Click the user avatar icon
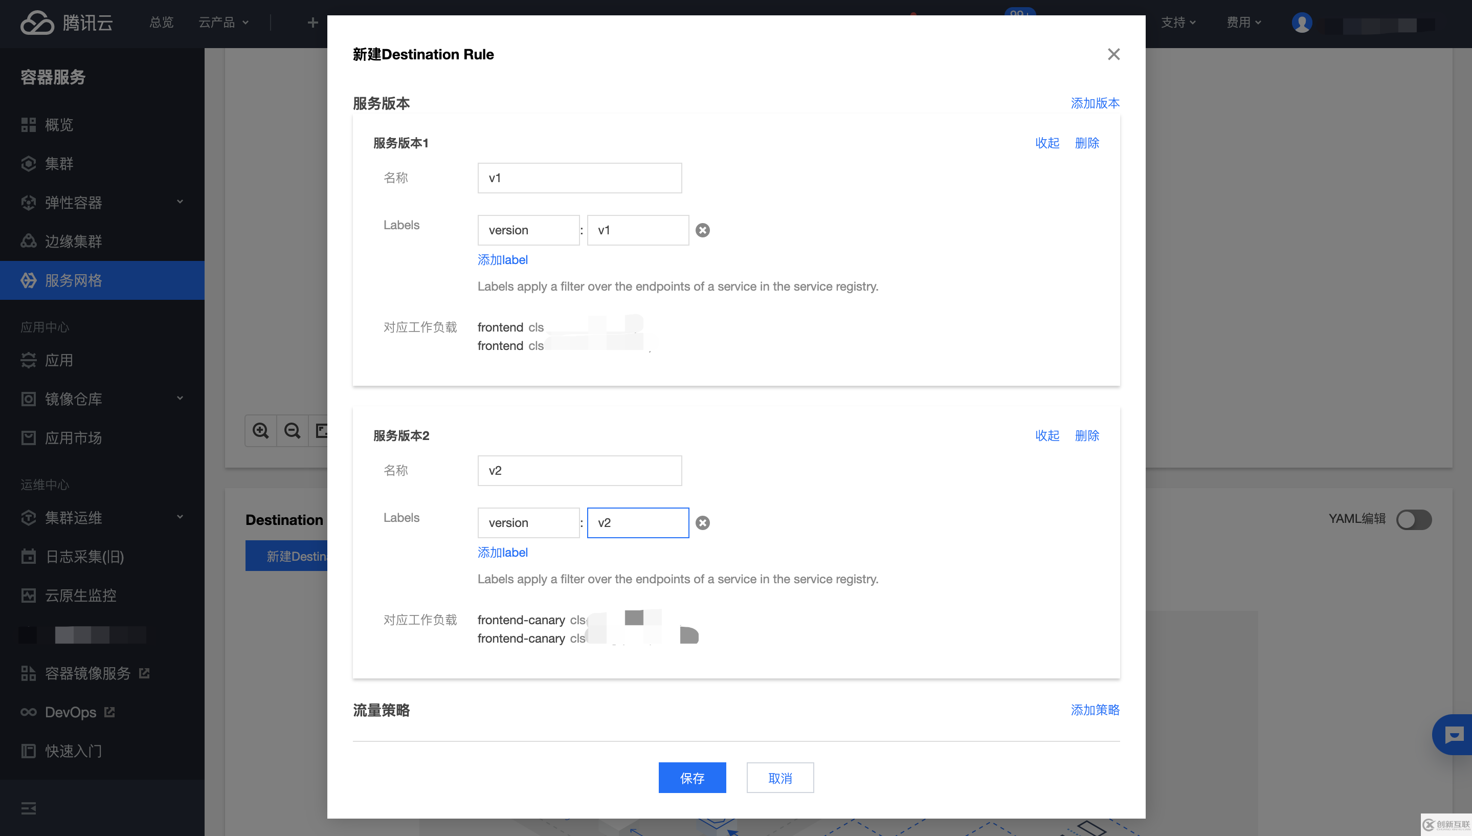 point(1302,23)
